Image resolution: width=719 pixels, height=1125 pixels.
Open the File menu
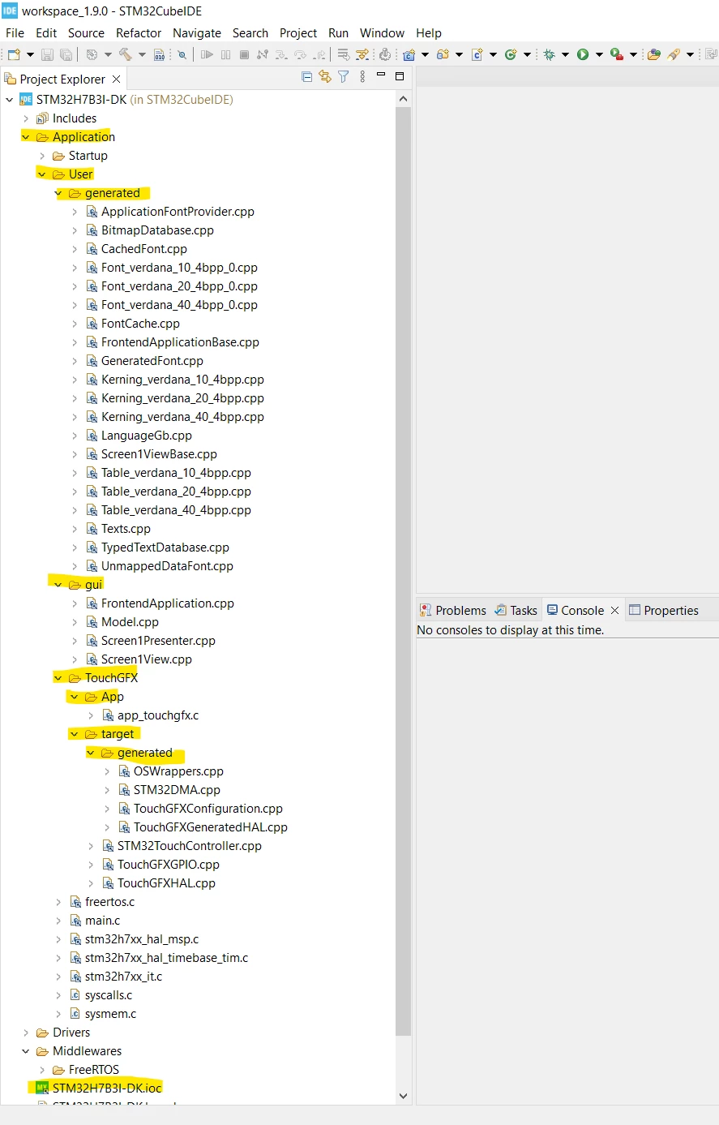click(x=15, y=33)
